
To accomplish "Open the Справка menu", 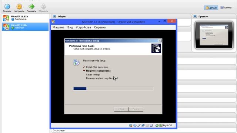I will click(x=100, y=27).
